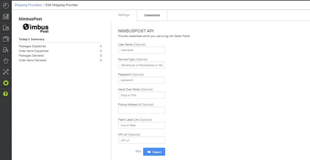Focus the User Name input field

coord(141,50)
